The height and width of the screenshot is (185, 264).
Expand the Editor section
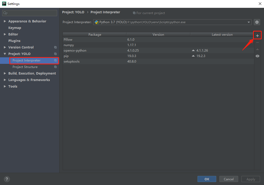point(5,34)
